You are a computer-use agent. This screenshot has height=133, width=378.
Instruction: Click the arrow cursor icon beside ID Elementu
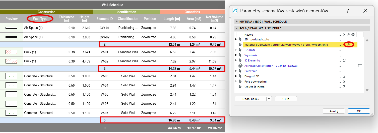point(240,60)
